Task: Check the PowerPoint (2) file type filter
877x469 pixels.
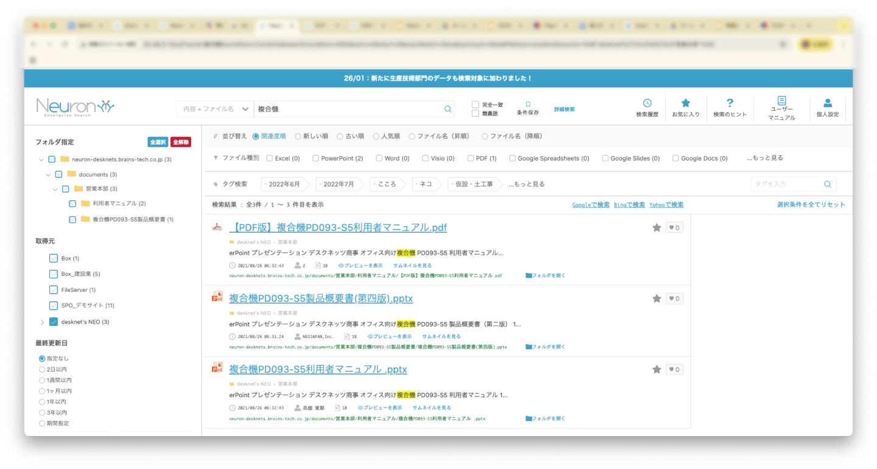Action: (315, 158)
